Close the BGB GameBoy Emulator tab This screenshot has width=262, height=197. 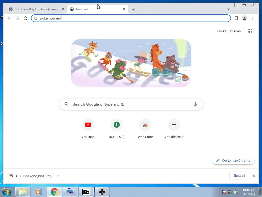coord(63,9)
